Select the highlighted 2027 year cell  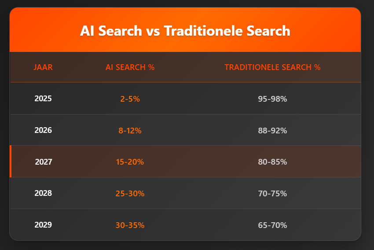click(x=44, y=162)
